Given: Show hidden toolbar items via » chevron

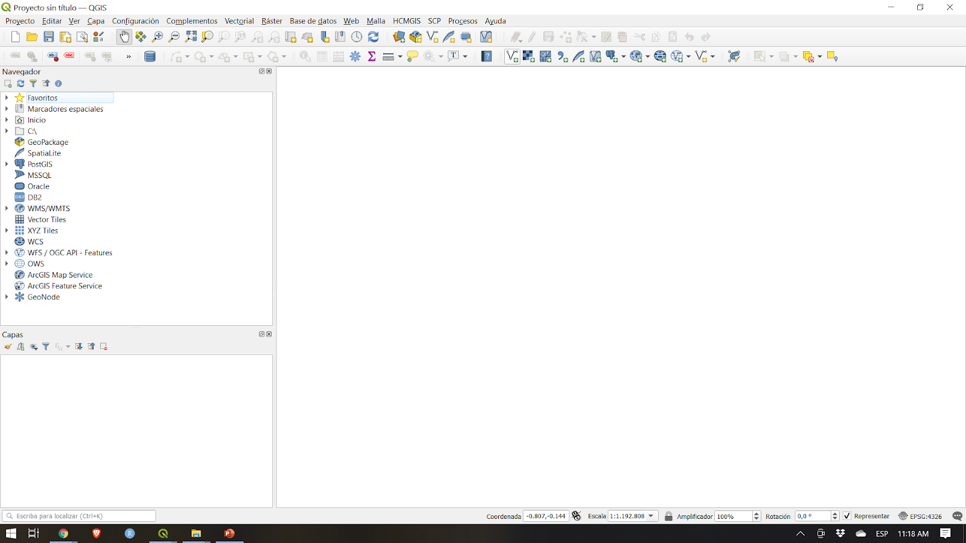Looking at the screenshot, I should pyautogui.click(x=129, y=56).
